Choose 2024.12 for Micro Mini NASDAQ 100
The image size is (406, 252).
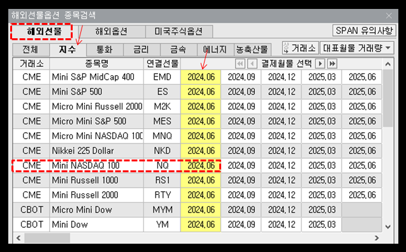(x=282, y=136)
